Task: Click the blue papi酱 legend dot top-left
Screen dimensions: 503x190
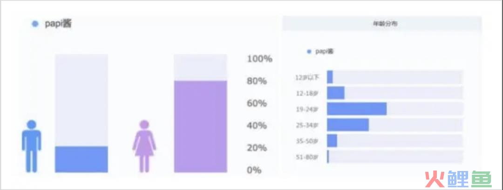Action: click(x=35, y=24)
